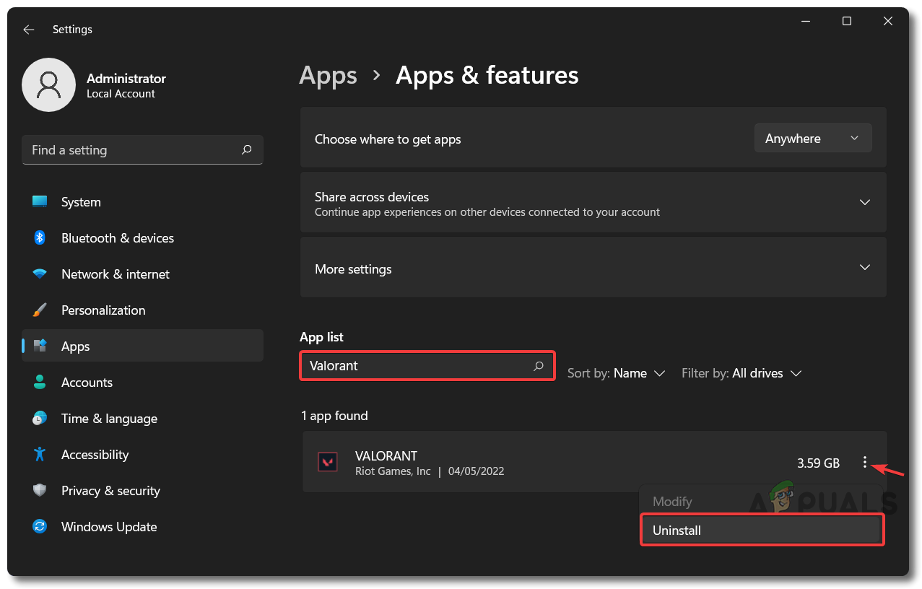Expand the Share across devices section
The width and height of the screenshot is (922, 589).
click(x=864, y=203)
